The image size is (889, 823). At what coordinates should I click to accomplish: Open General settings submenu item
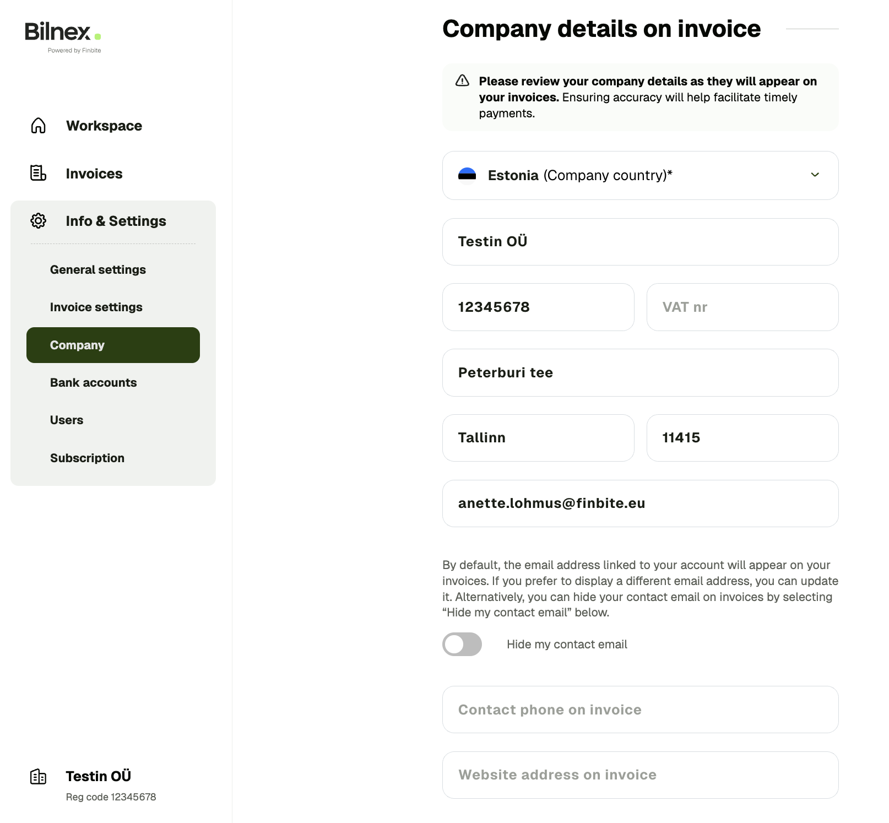(98, 270)
